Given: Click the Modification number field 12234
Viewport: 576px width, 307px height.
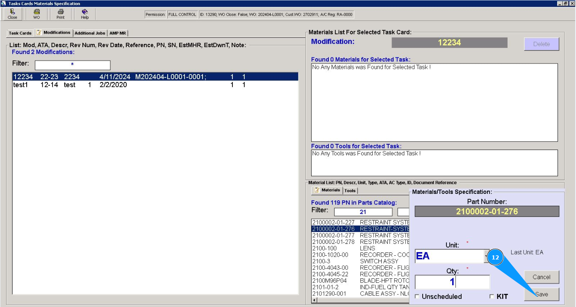Looking at the screenshot, I should pyautogui.click(x=449, y=43).
